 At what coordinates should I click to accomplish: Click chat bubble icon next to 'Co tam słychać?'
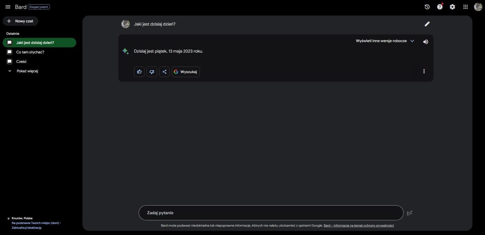10,52
